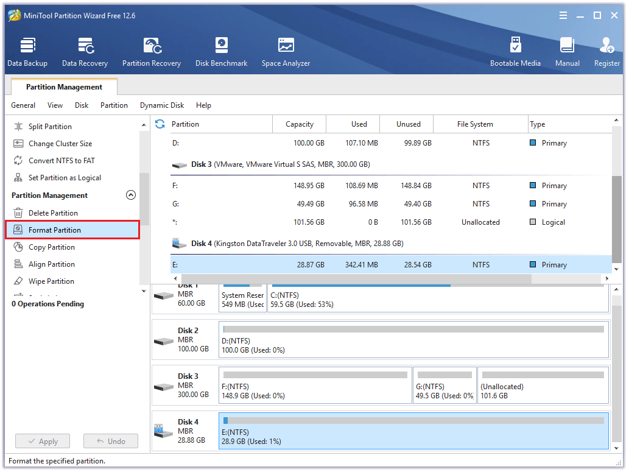
Task: Open Partition Recovery wizard
Action: pyautogui.click(x=152, y=52)
